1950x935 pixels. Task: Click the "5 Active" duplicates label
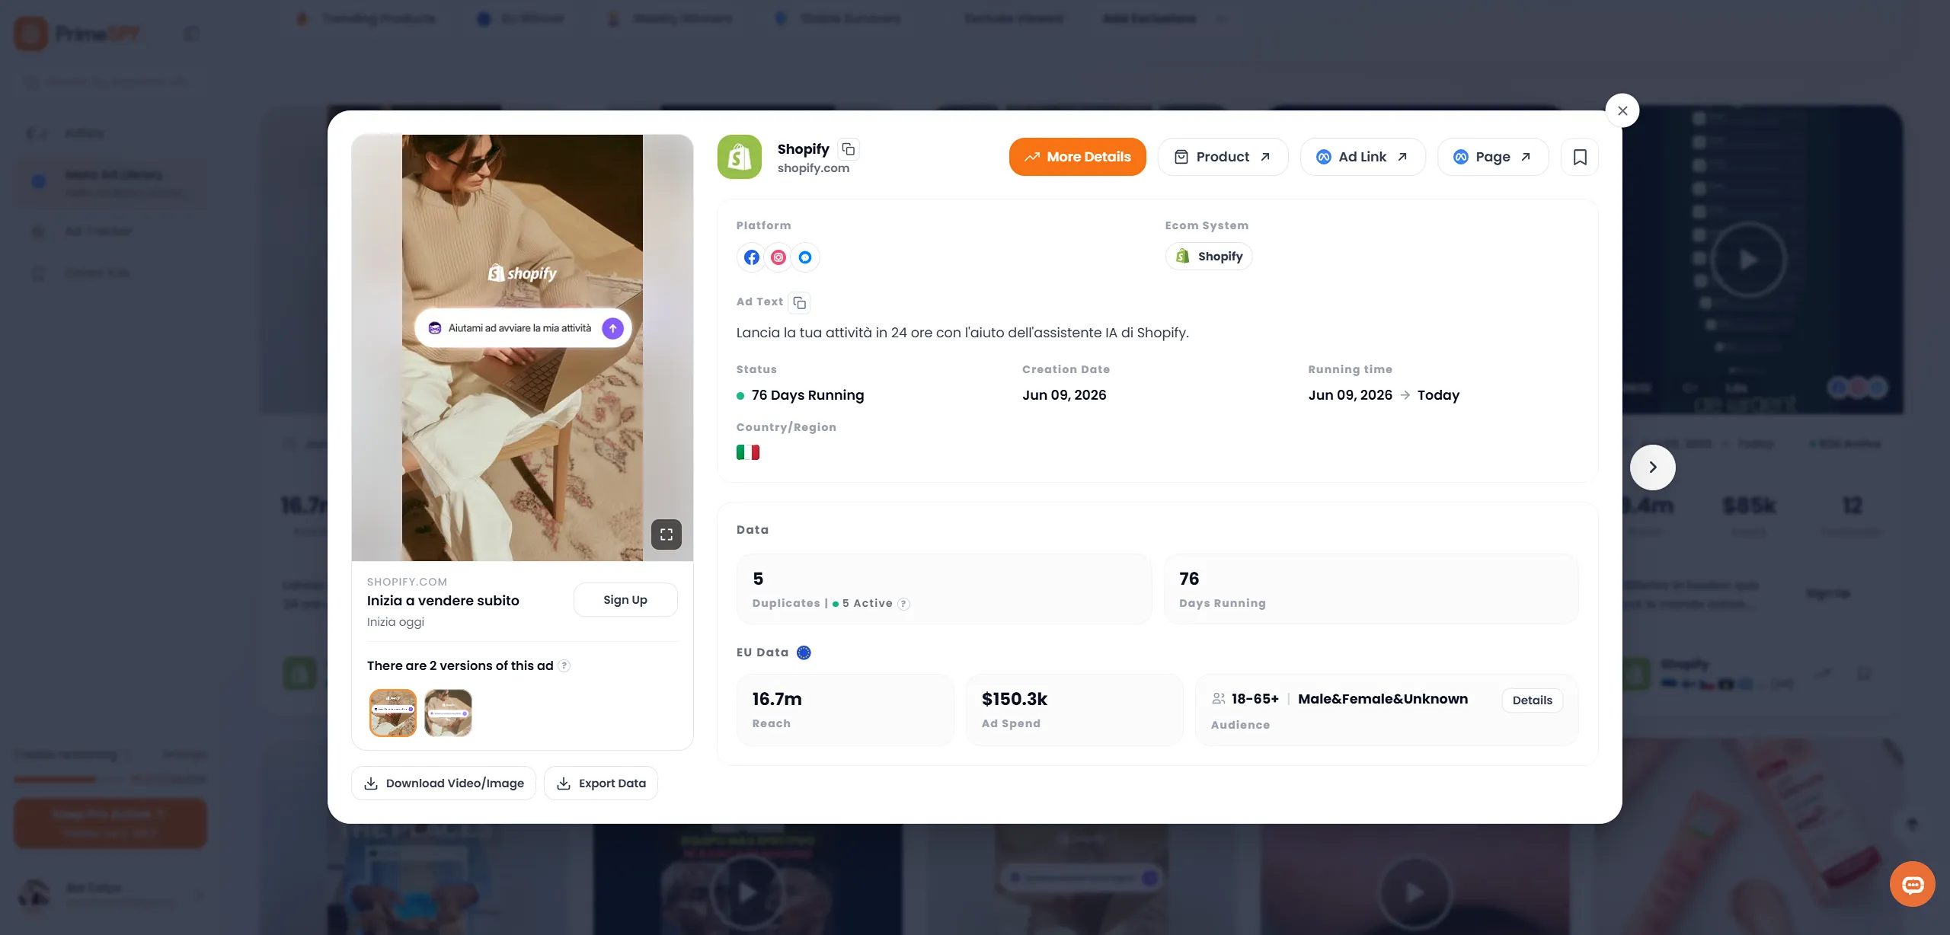point(867,603)
